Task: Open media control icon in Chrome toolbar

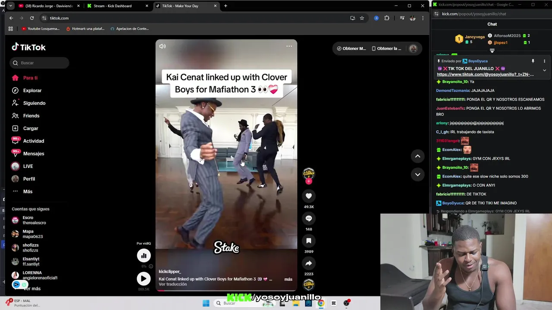Action: [x=402, y=18]
